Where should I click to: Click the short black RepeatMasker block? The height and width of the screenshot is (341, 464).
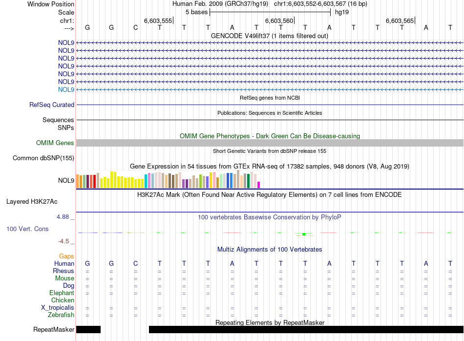point(88,329)
